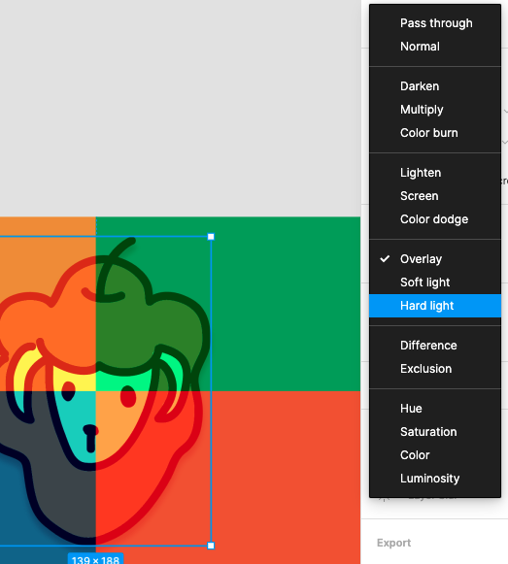Apply Hue blend mode

coord(435,409)
